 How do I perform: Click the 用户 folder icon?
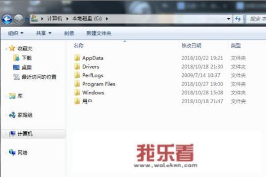77,101
